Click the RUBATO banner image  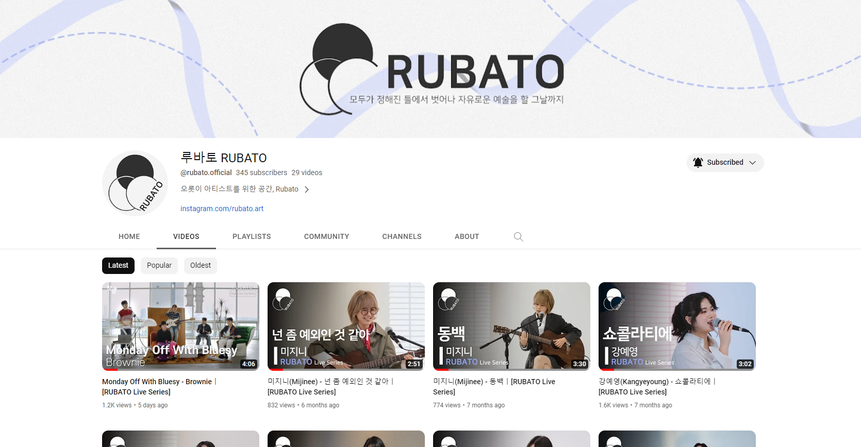click(430, 69)
